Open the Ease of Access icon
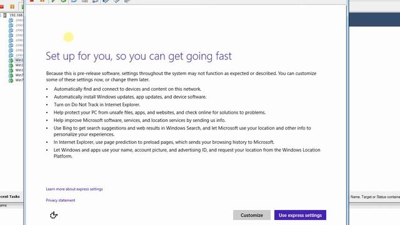The width and height of the screenshot is (400, 225). pyautogui.click(x=54, y=215)
